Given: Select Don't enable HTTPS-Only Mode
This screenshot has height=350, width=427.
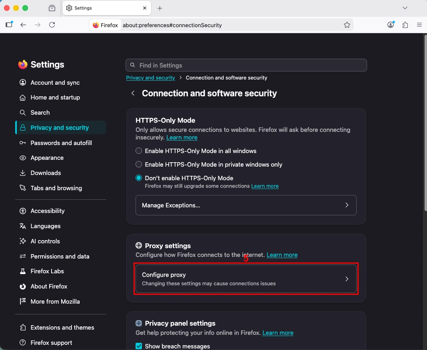Looking at the screenshot, I should click(x=139, y=178).
